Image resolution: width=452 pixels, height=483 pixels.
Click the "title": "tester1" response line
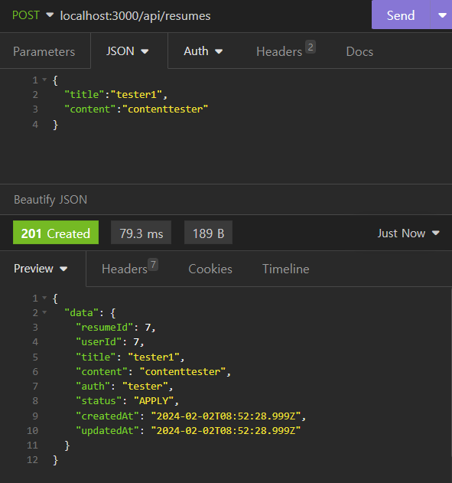[x=130, y=357]
